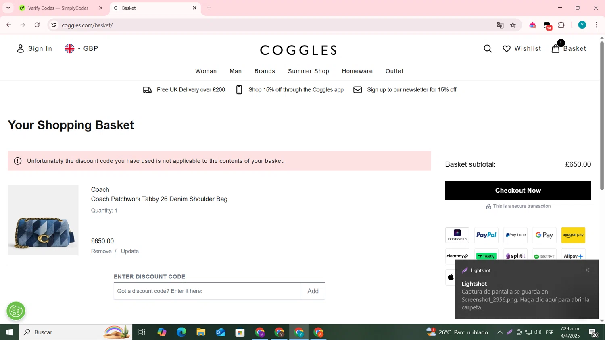Click the Update link for Coach bag

tap(130, 251)
